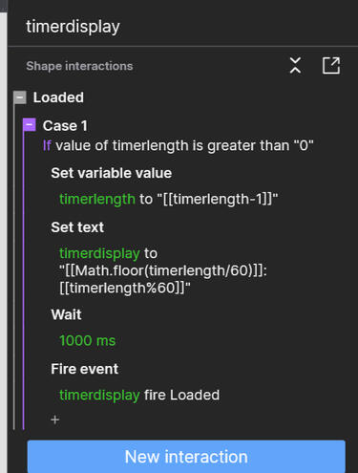This screenshot has height=473, width=358.
Task: Edit timerdisplay fire Loaded target
Action: point(139,395)
